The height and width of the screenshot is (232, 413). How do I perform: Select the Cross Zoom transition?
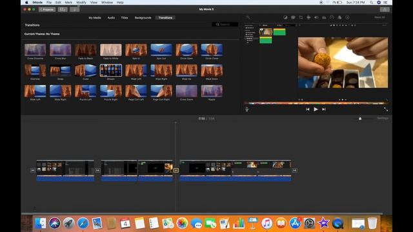186,91
